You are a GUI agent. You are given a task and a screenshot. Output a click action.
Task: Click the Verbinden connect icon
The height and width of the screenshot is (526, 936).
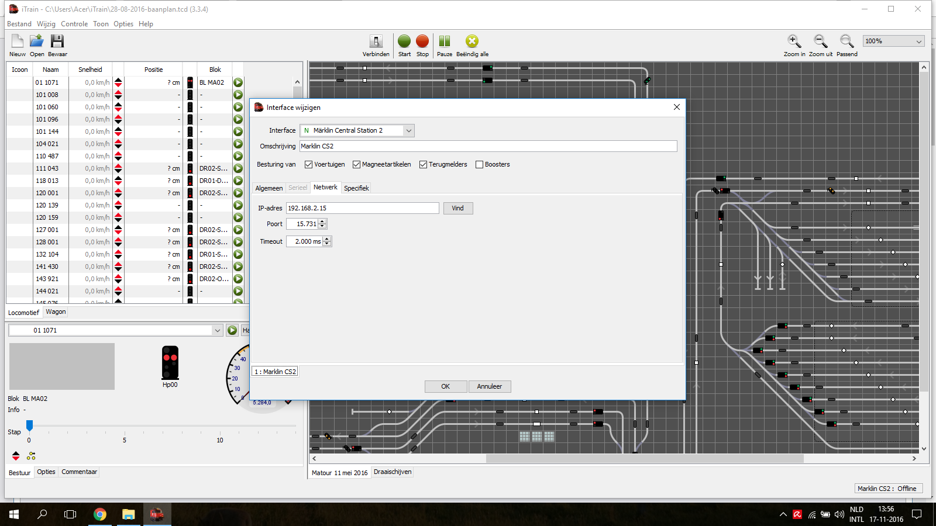point(376,41)
